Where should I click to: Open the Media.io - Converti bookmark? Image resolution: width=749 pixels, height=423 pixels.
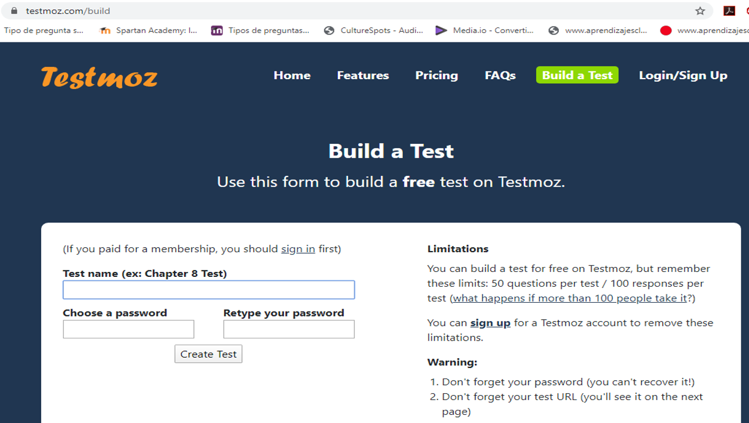click(x=486, y=30)
